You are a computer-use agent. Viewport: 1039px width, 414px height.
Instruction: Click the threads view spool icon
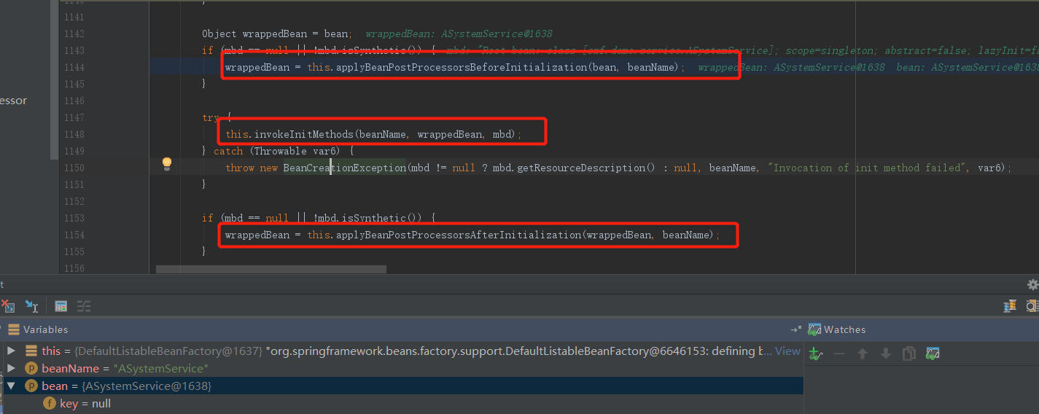coord(1010,306)
